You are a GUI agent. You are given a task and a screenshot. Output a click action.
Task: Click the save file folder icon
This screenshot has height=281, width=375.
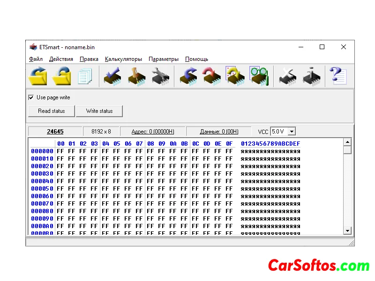click(61, 76)
